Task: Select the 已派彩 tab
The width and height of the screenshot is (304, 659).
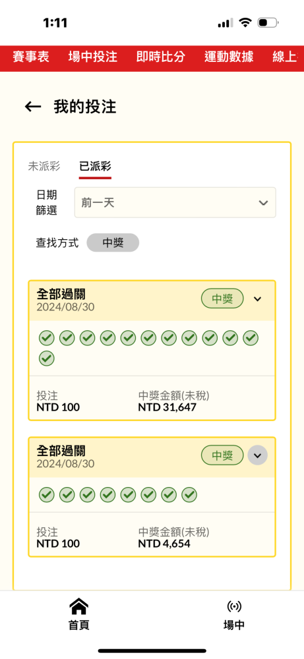Action: pyautogui.click(x=95, y=167)
